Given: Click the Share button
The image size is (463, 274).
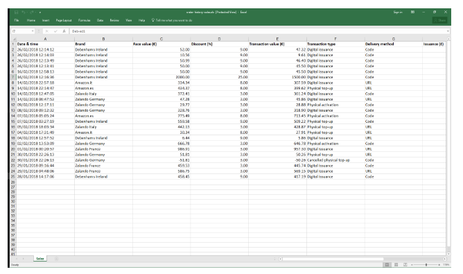Looking at the screenshot, I should click(x=439, y=20).
